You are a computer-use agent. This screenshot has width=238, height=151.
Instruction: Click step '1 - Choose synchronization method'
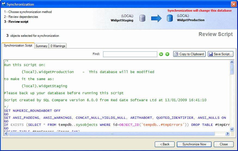[x=28, y=12]
